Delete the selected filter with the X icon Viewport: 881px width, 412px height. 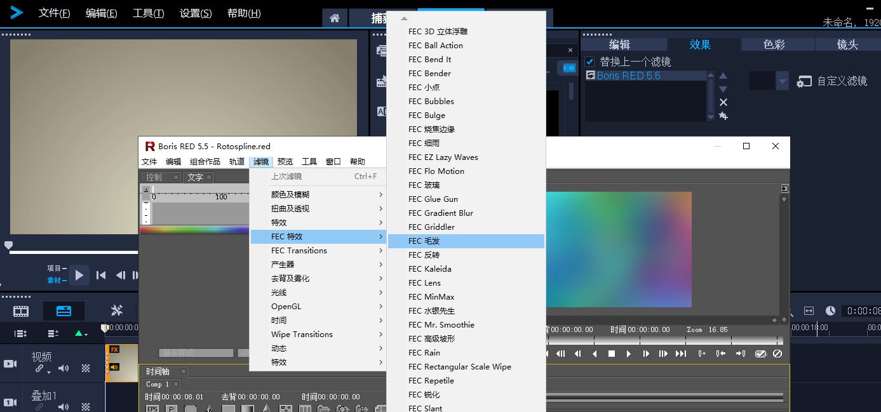(x=723, y=102)
